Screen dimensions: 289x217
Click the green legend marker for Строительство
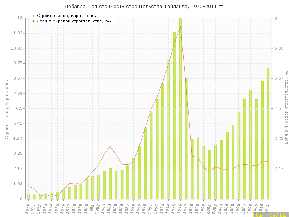(x=33, y=16)
